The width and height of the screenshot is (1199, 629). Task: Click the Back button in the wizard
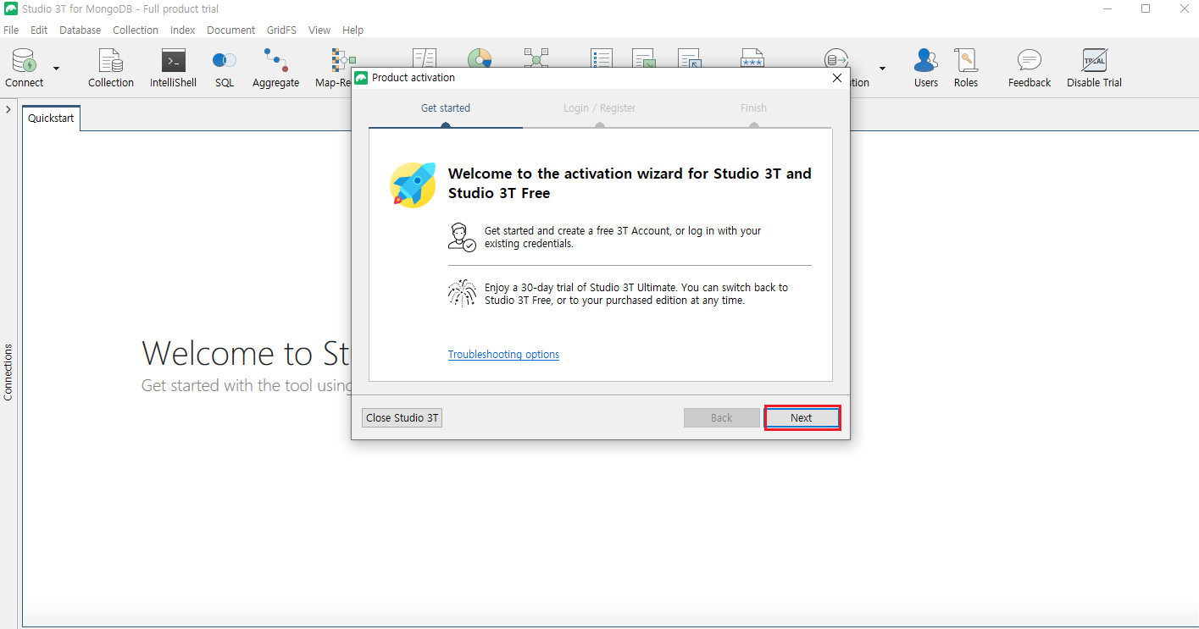722,417
